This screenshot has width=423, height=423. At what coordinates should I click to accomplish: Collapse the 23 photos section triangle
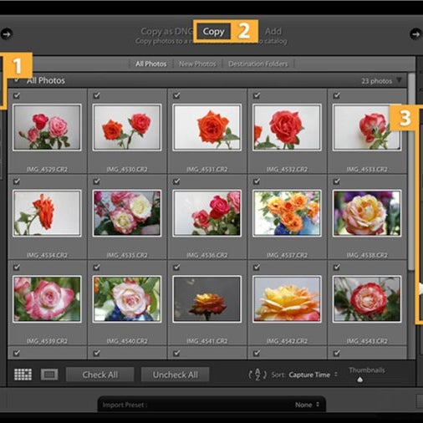[x=399, y=80]
